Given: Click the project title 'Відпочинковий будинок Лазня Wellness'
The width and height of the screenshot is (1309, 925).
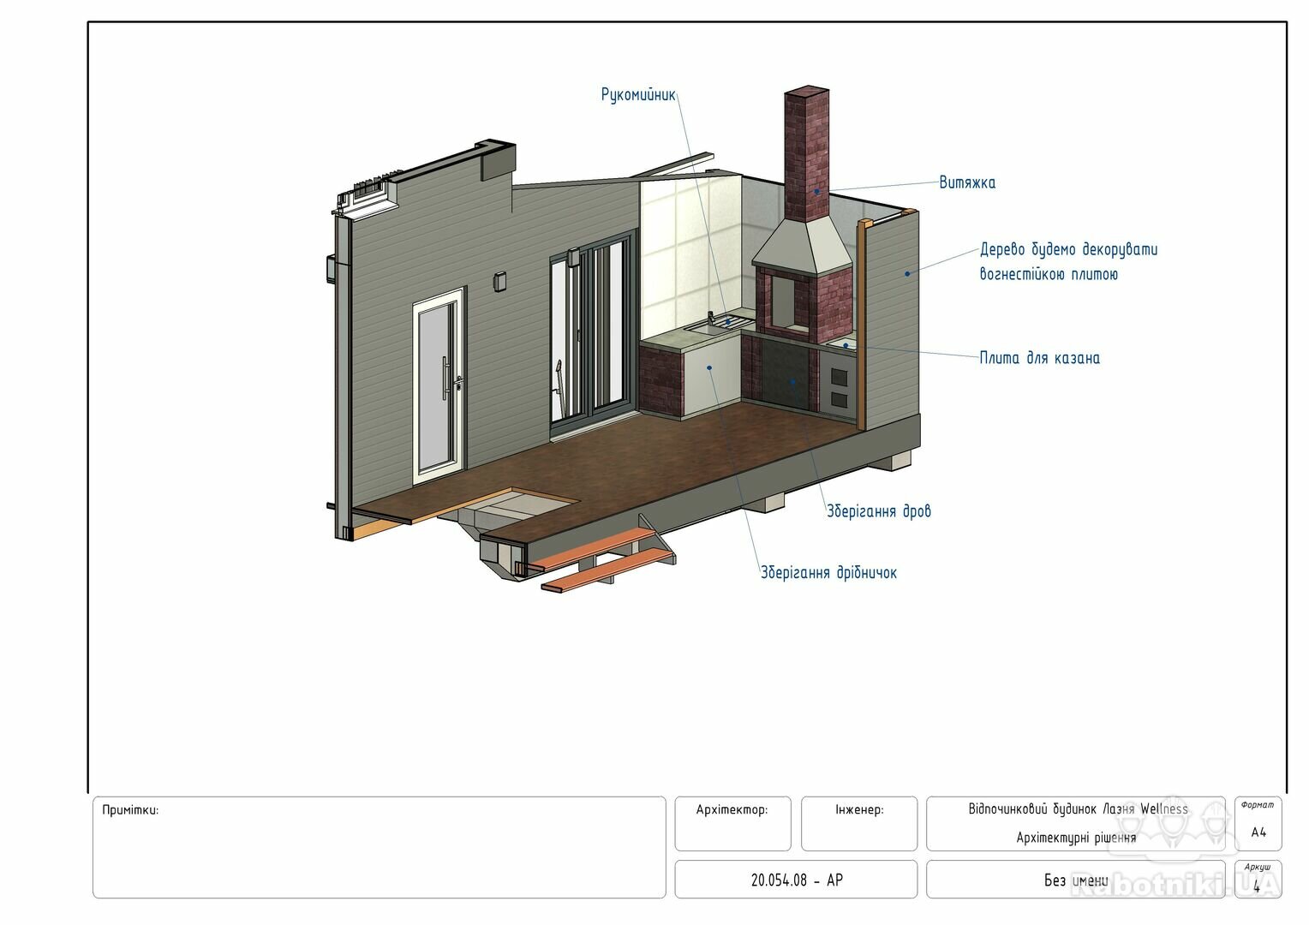Looking at the screenshot, I should 1077,809.
